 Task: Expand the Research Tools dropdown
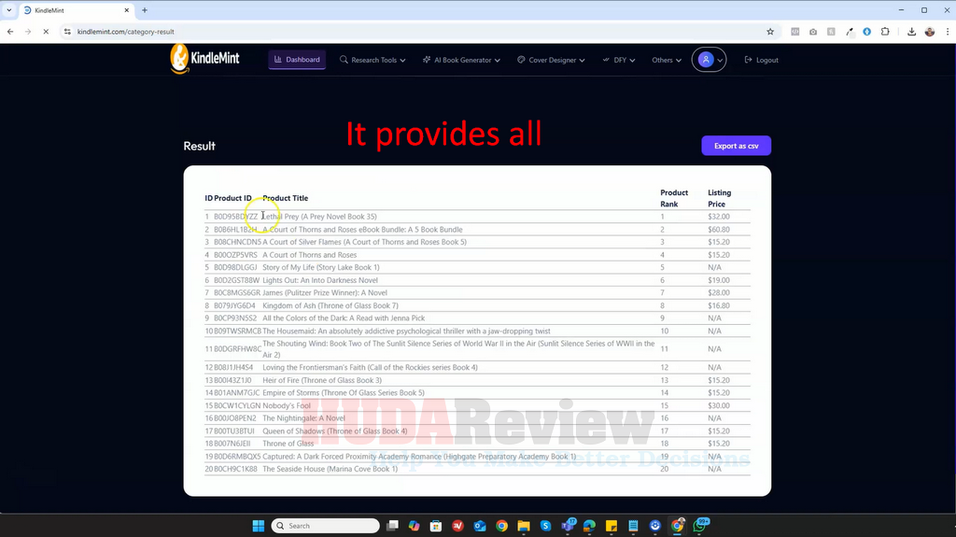point(373,60)
